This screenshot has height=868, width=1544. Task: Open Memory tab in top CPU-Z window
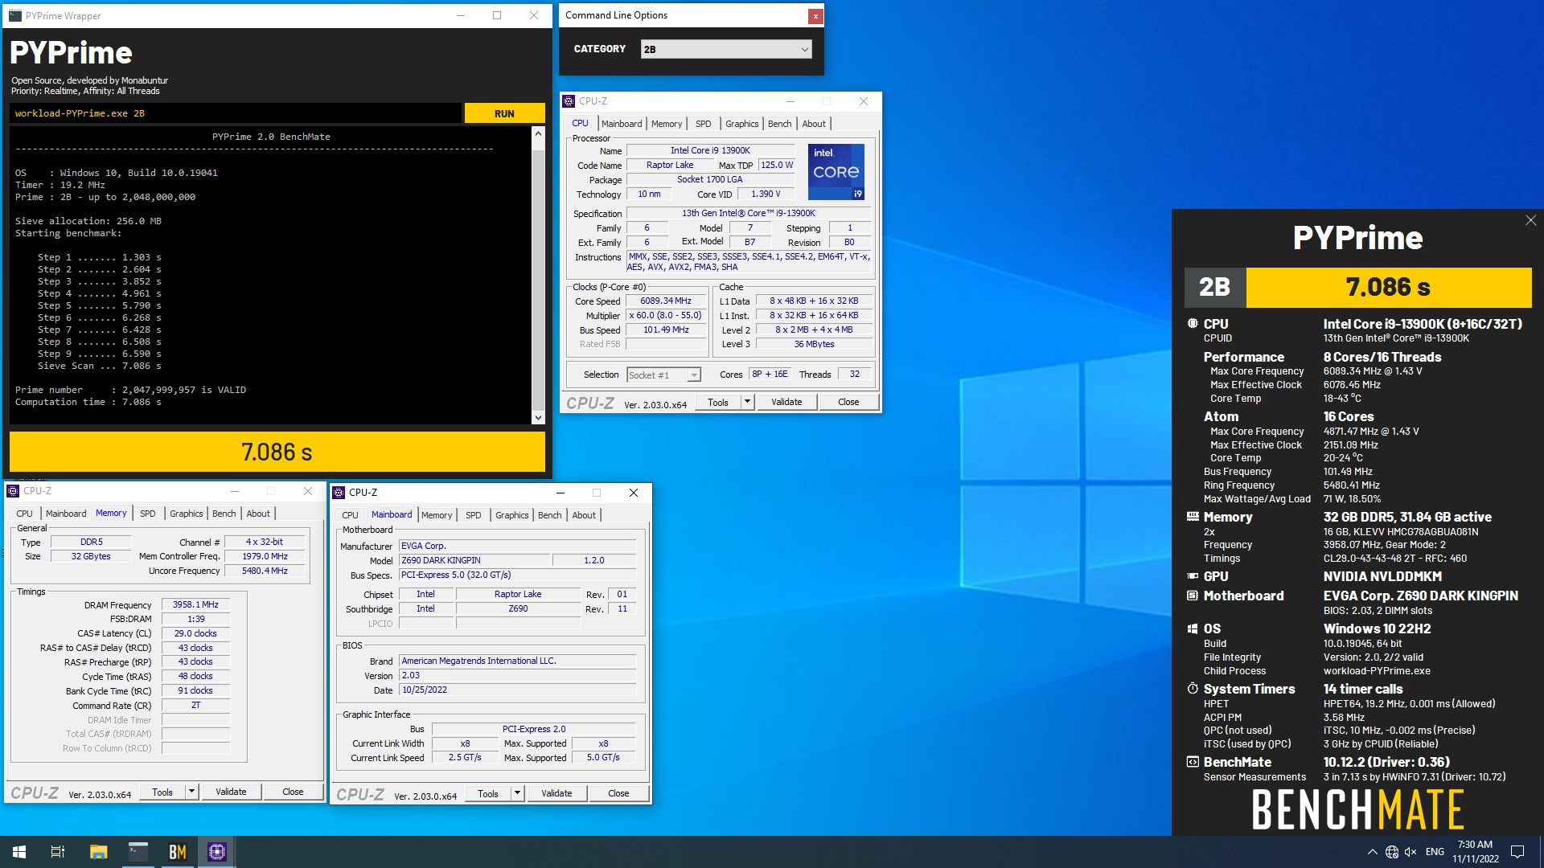click(x=666, y=124)
